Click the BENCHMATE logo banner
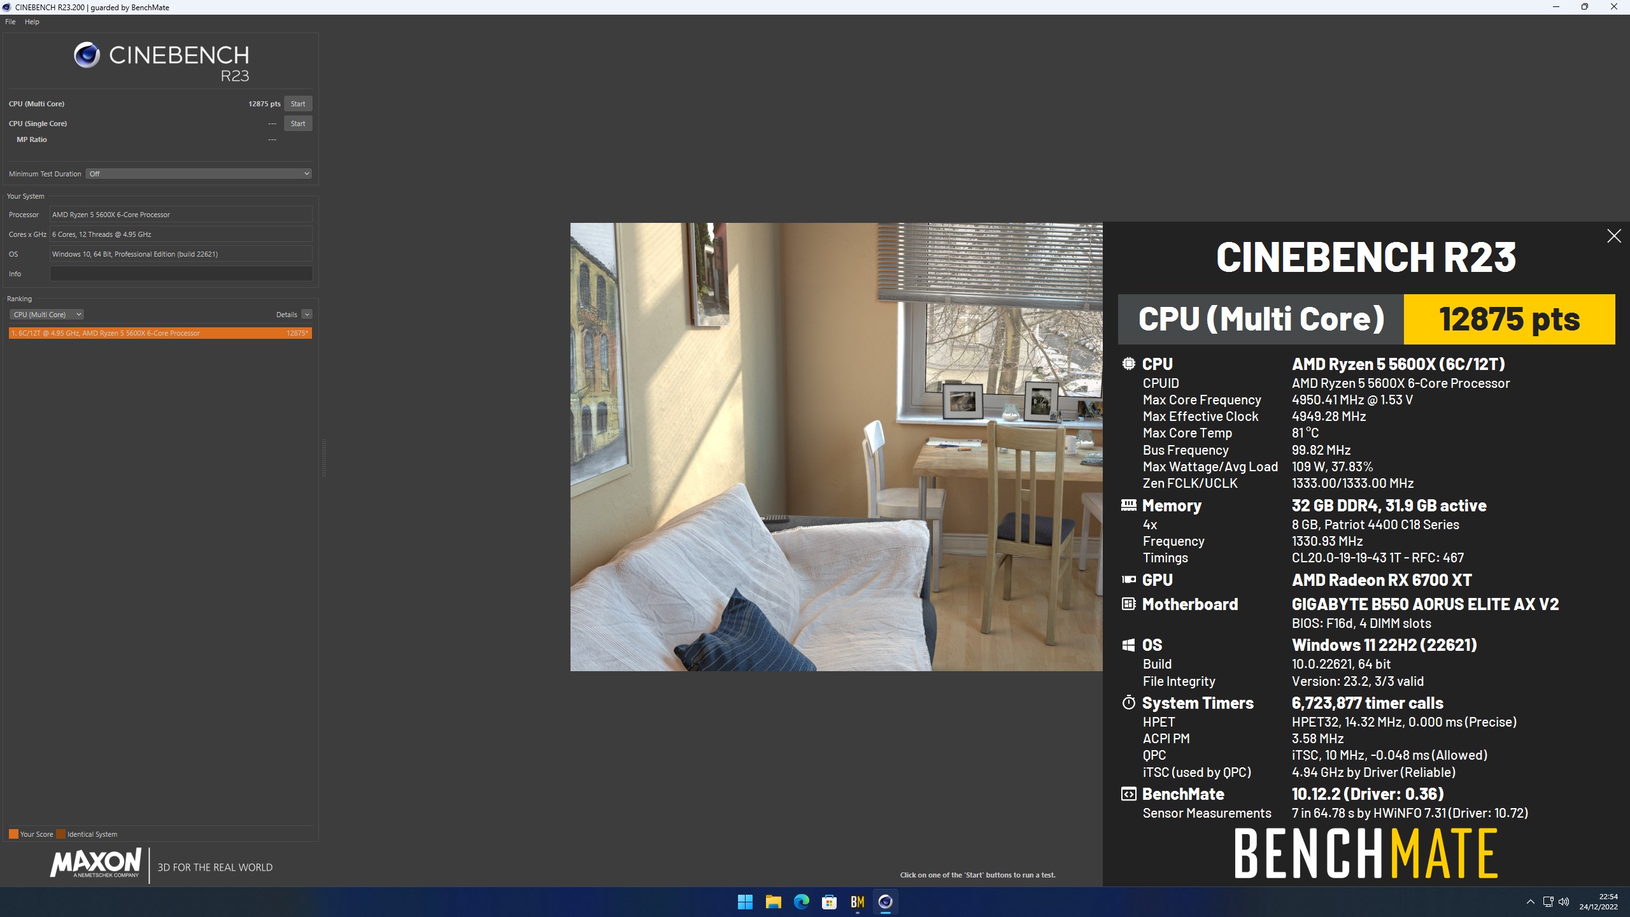Image resolution: width=1630 pixels, height=917 pixels. point(1366,853)
